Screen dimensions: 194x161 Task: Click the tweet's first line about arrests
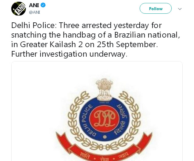click(x=87, y=25)
